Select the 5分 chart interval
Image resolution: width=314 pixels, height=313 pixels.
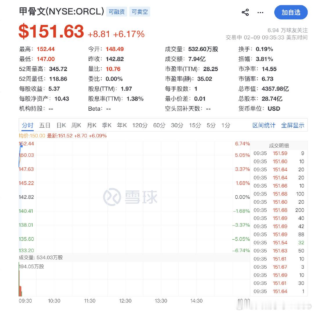tap(211, 125)
